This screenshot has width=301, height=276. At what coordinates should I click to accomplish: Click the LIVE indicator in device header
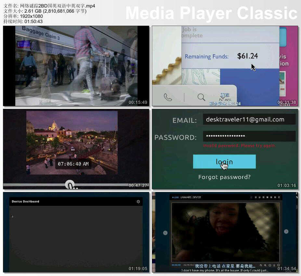176,197
